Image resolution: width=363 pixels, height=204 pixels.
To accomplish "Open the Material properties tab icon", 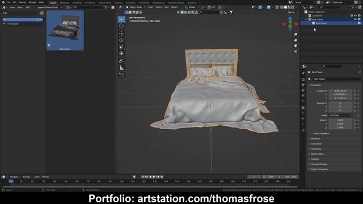I will coord(303,130).
